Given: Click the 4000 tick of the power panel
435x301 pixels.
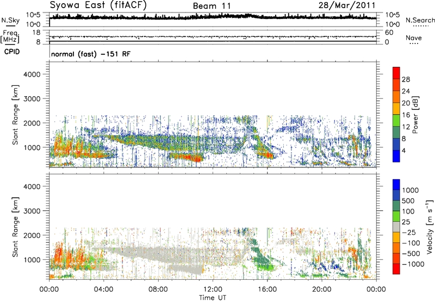Looking at the screenshot, I should coord(32,74).
